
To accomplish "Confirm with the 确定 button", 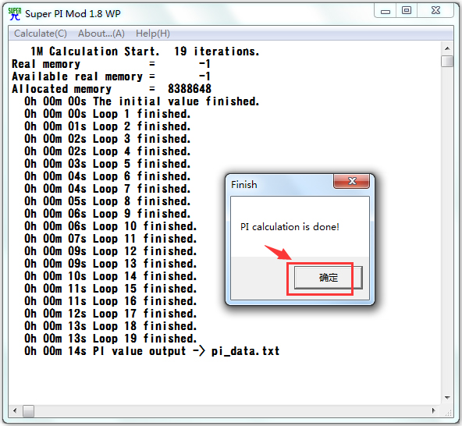I will (x=329, y=278).
